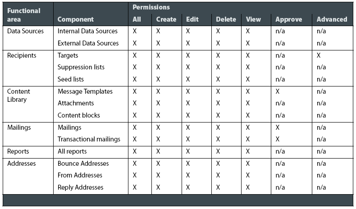The height and width of the screenshot is (209, 356).
Task: Toggle Approve X for Message Templates
Action: pos(278,91)
